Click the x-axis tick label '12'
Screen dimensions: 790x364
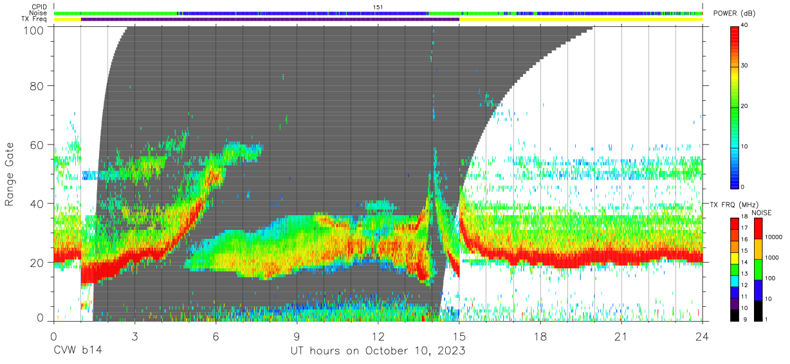378,336
